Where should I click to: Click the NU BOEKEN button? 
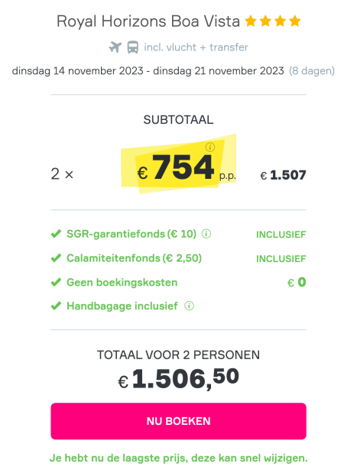point(178,421)
